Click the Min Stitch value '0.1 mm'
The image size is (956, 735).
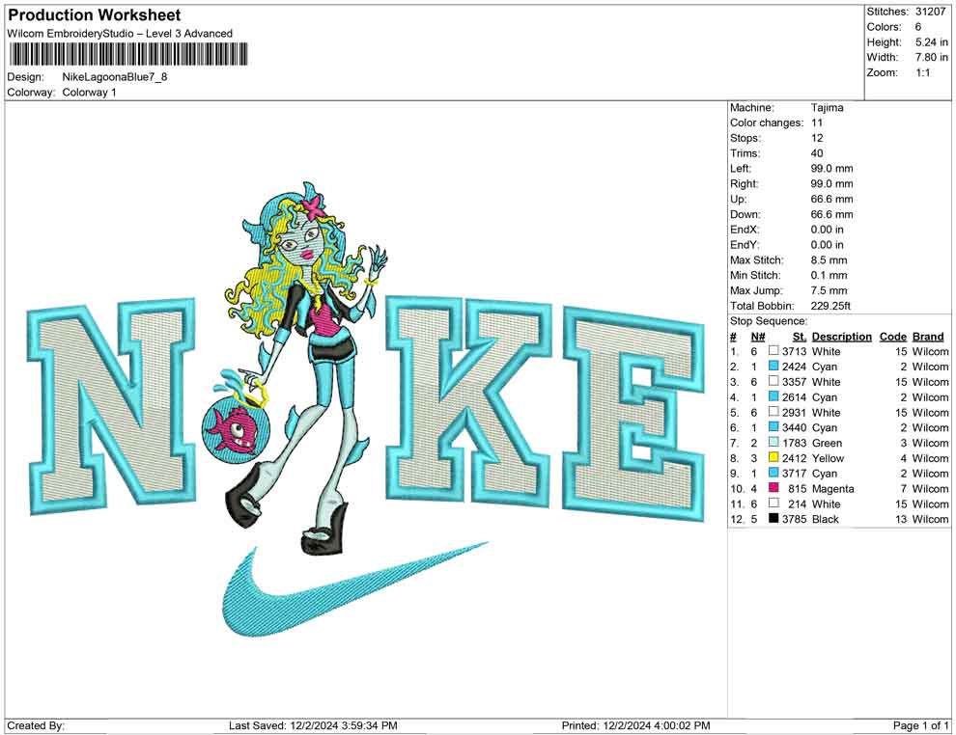(x=829, y=275)
